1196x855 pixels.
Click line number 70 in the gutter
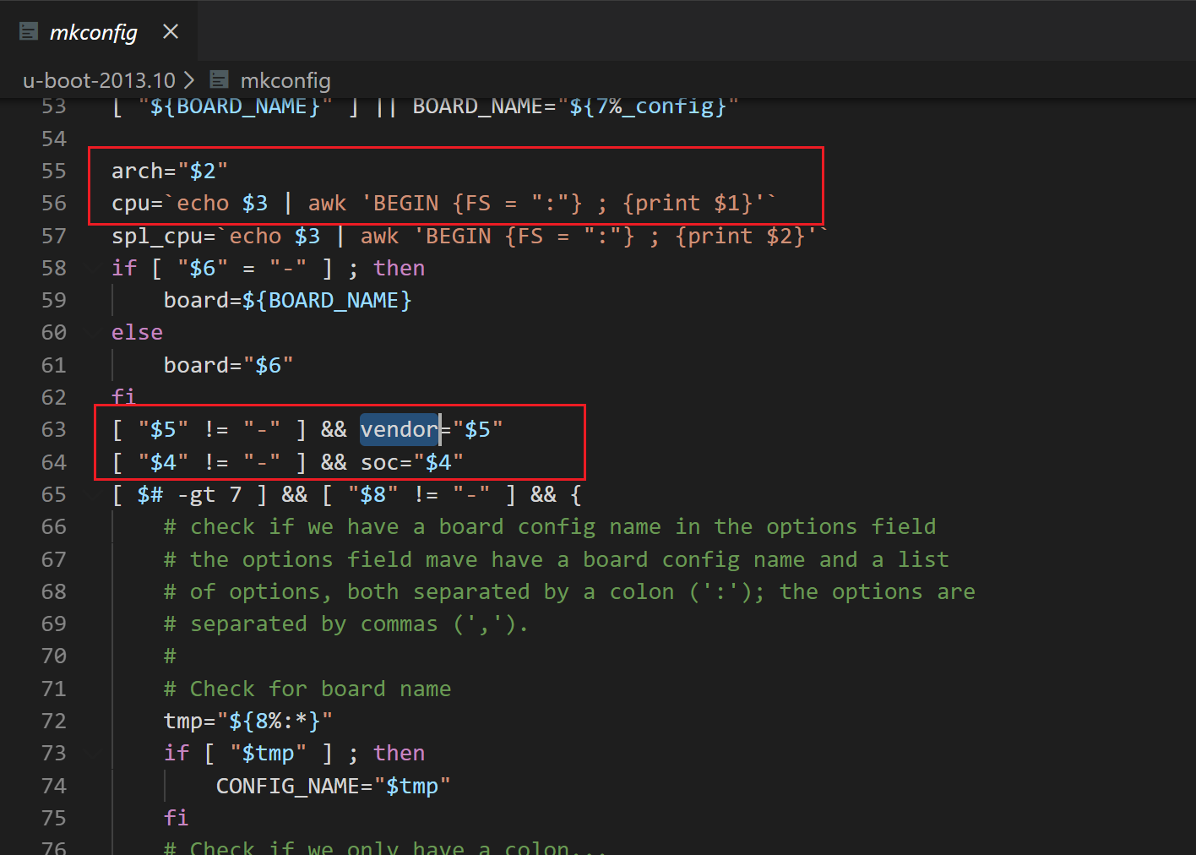(54, 656)
